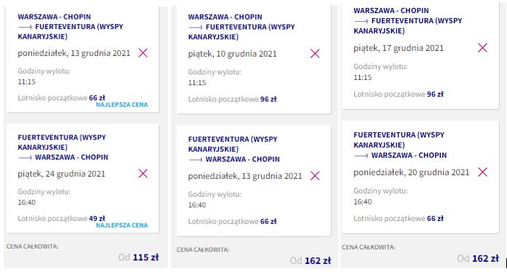Click NAJLEPSZA CENA label under 66 zł
The image size is (507, 277).
point(121,105)
